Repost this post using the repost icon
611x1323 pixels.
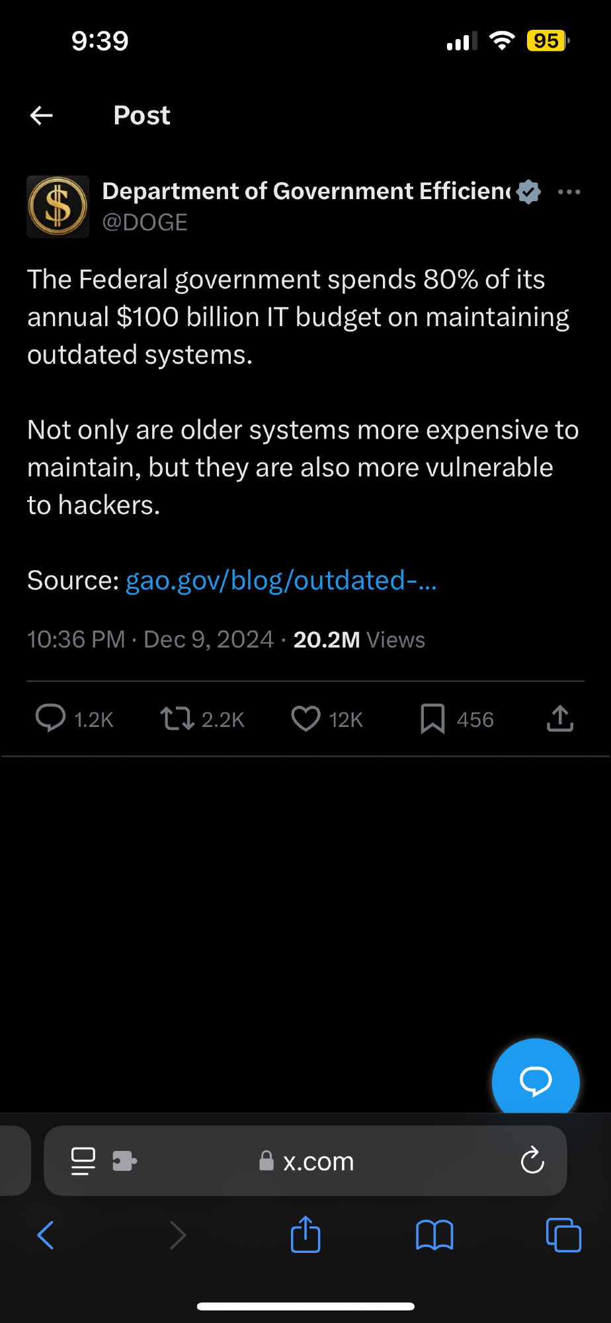click(x=177, y=718)
